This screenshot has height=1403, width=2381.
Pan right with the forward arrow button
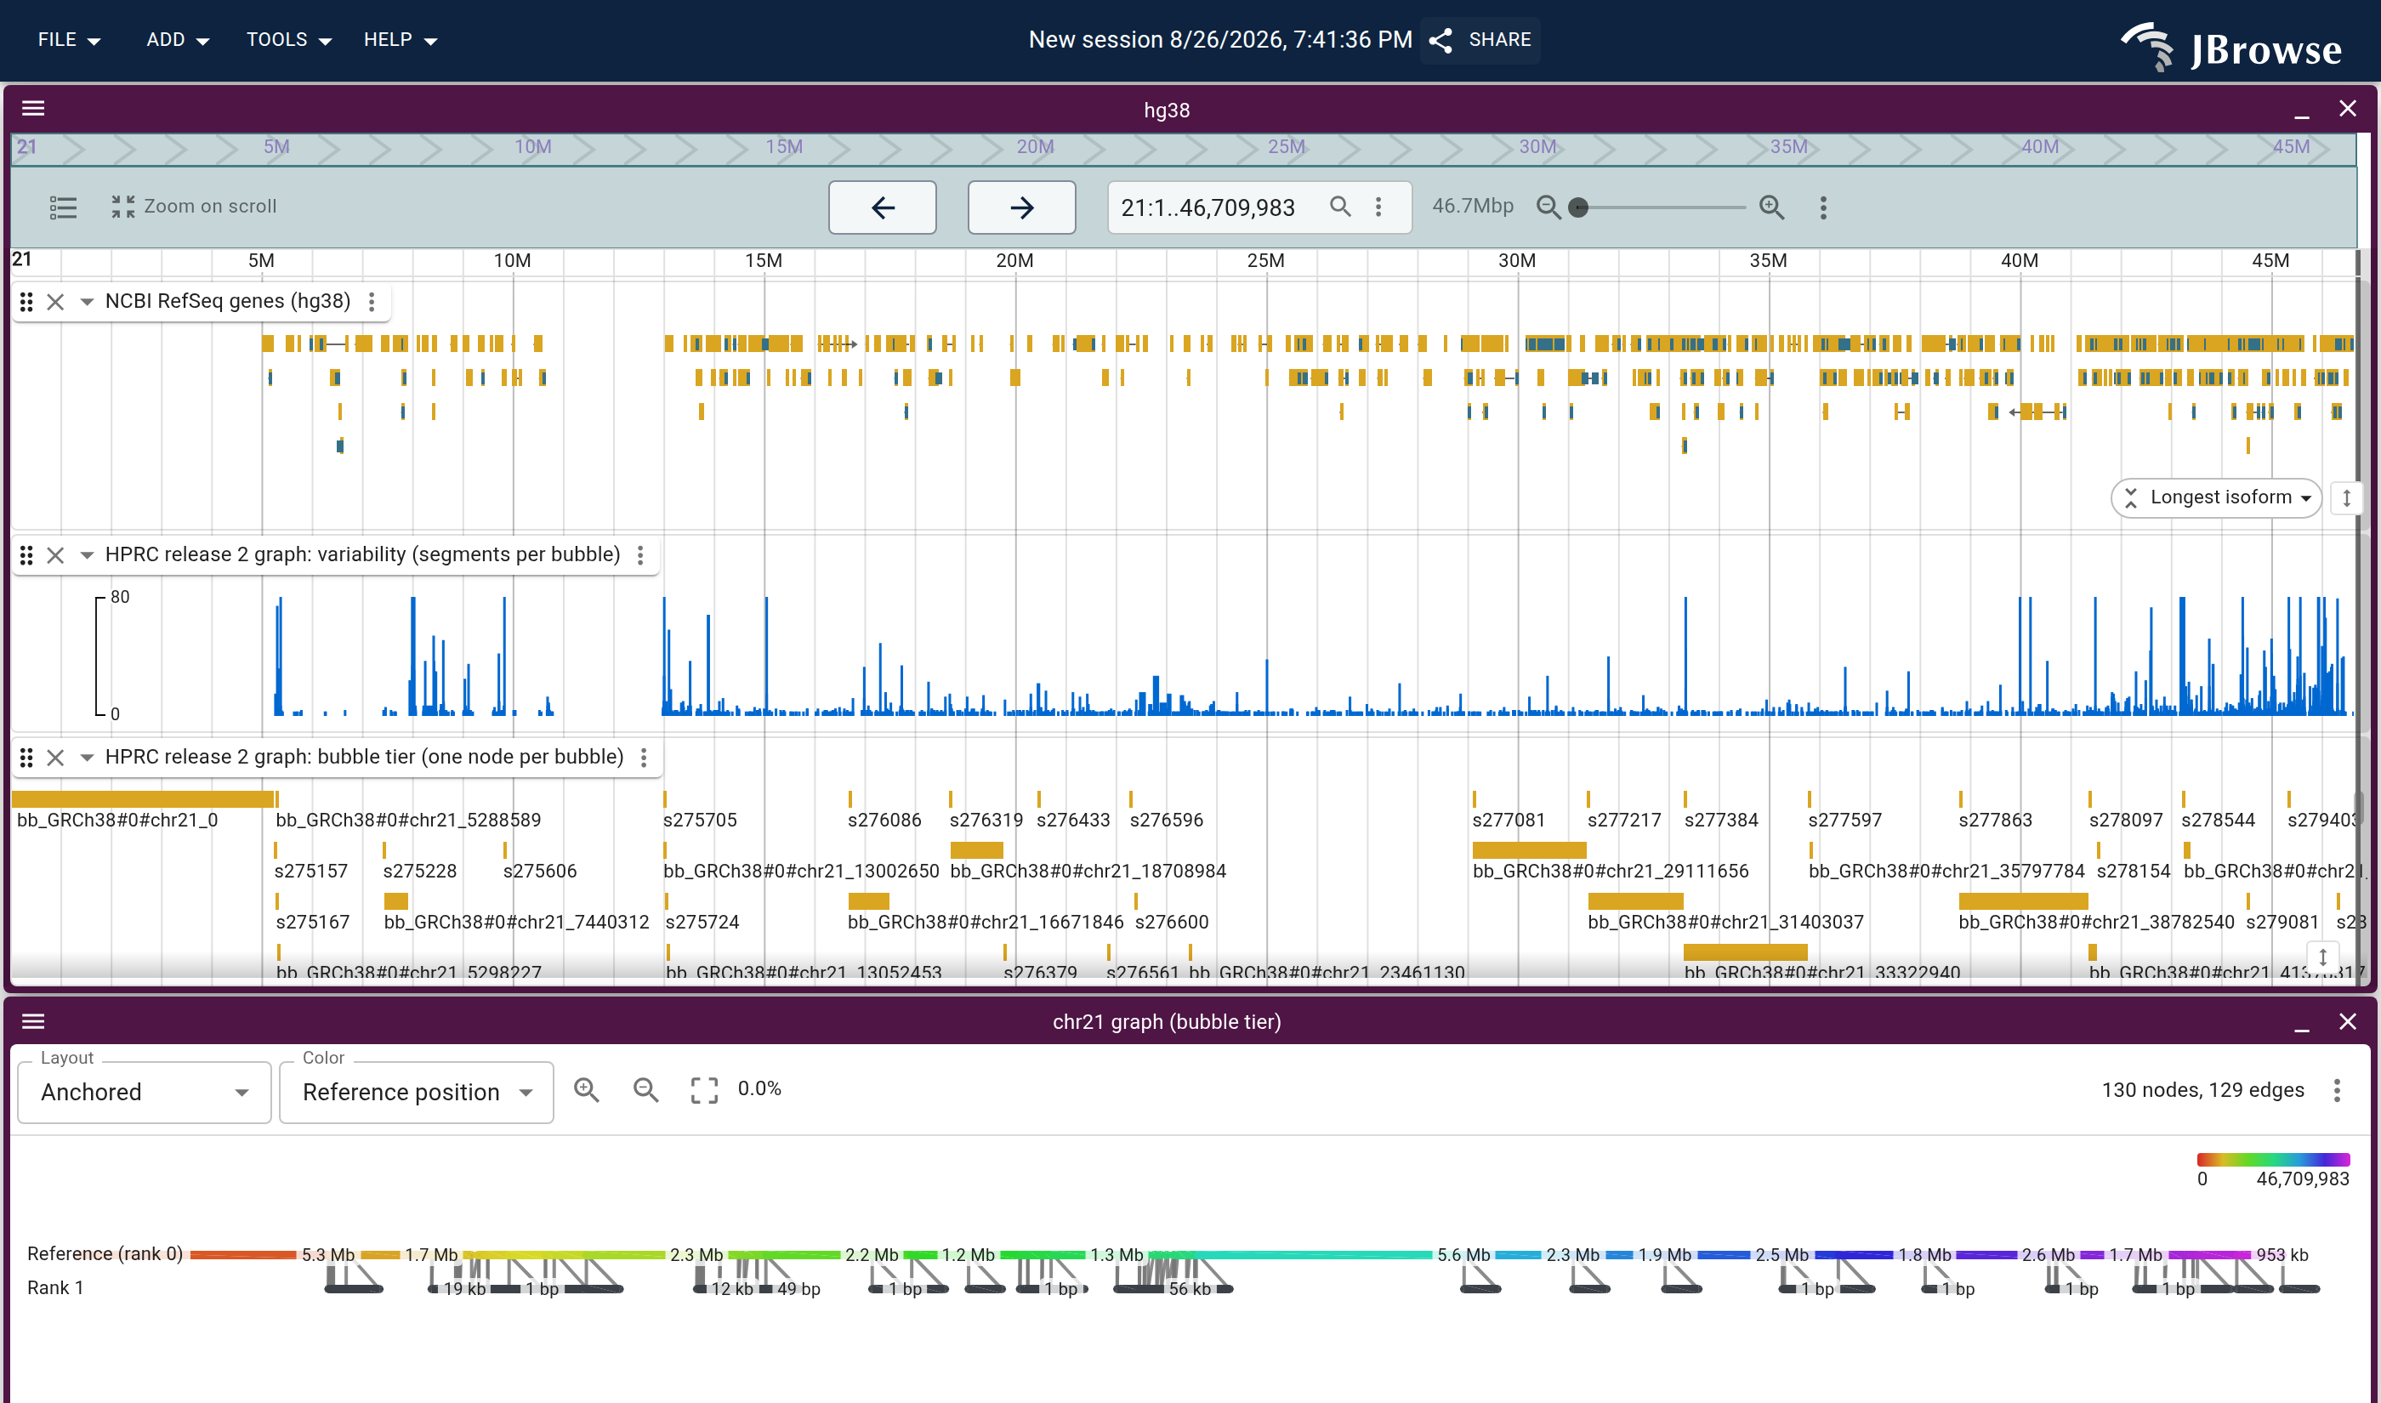[x=1020, y=207]
